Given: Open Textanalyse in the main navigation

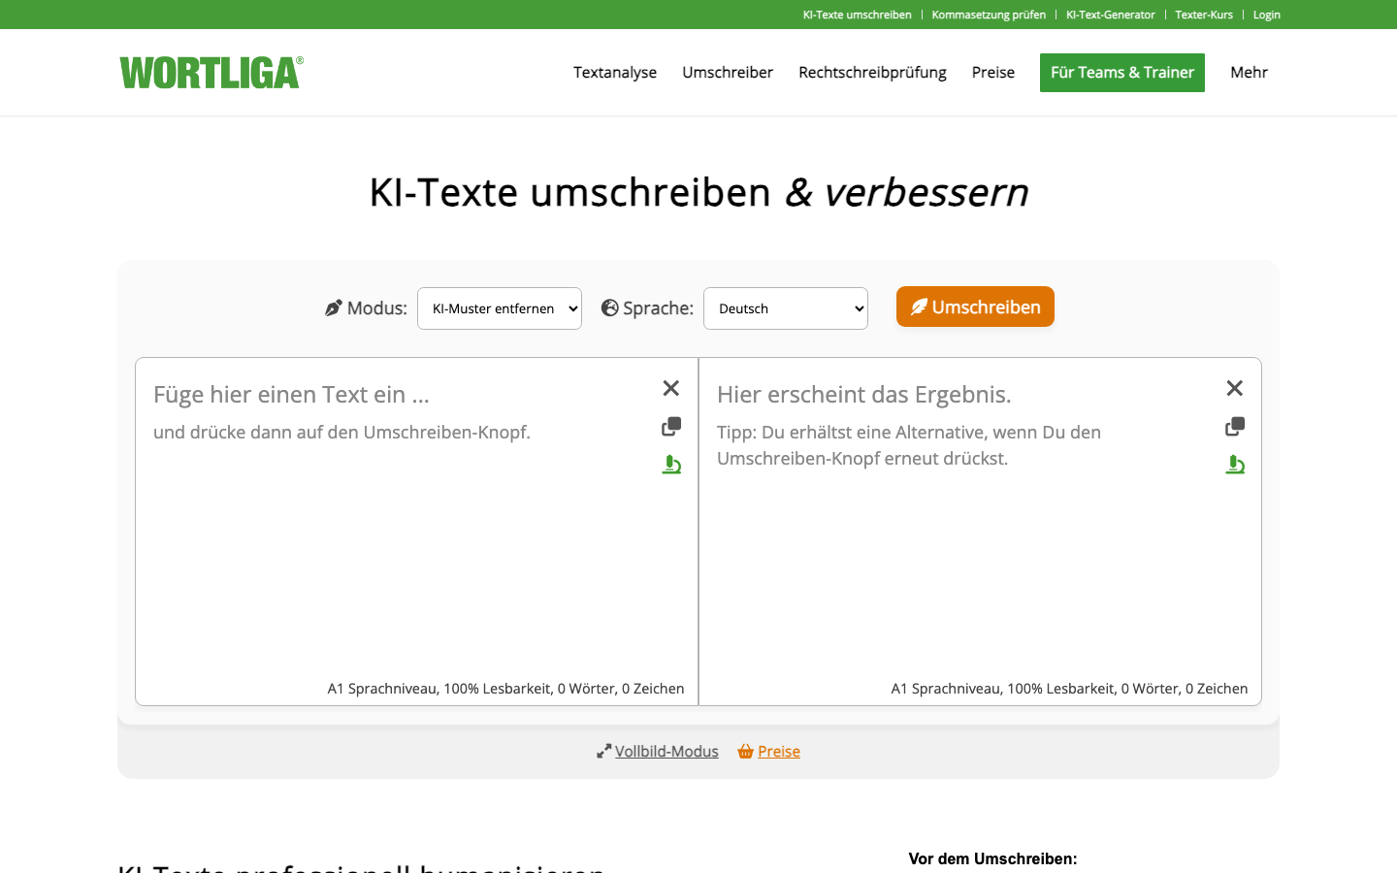Looking at the screenshot, I should tap(615, 73).
